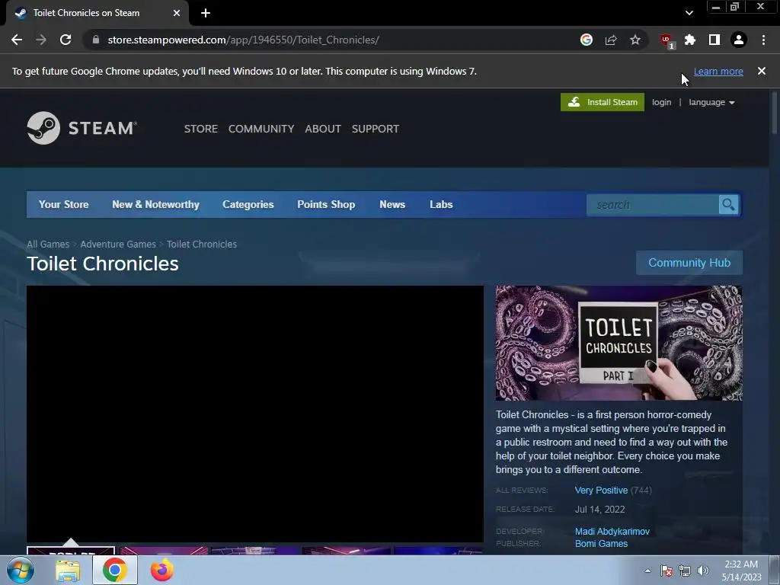
Task: Click the Learn more link
Action: pos(718,71)
